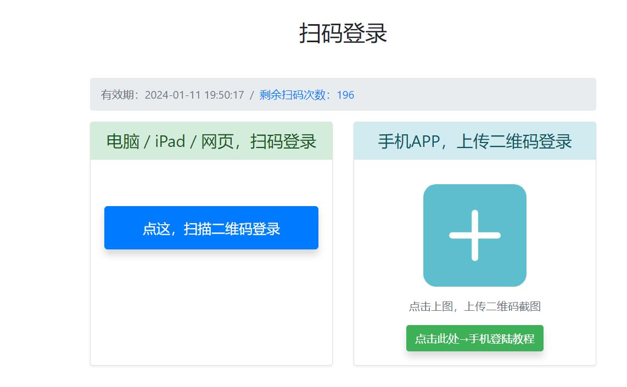Click the 电脑 text in the left card header
Image resolution: width=627 pixels, height=387 pixels.
coord(122,141)
